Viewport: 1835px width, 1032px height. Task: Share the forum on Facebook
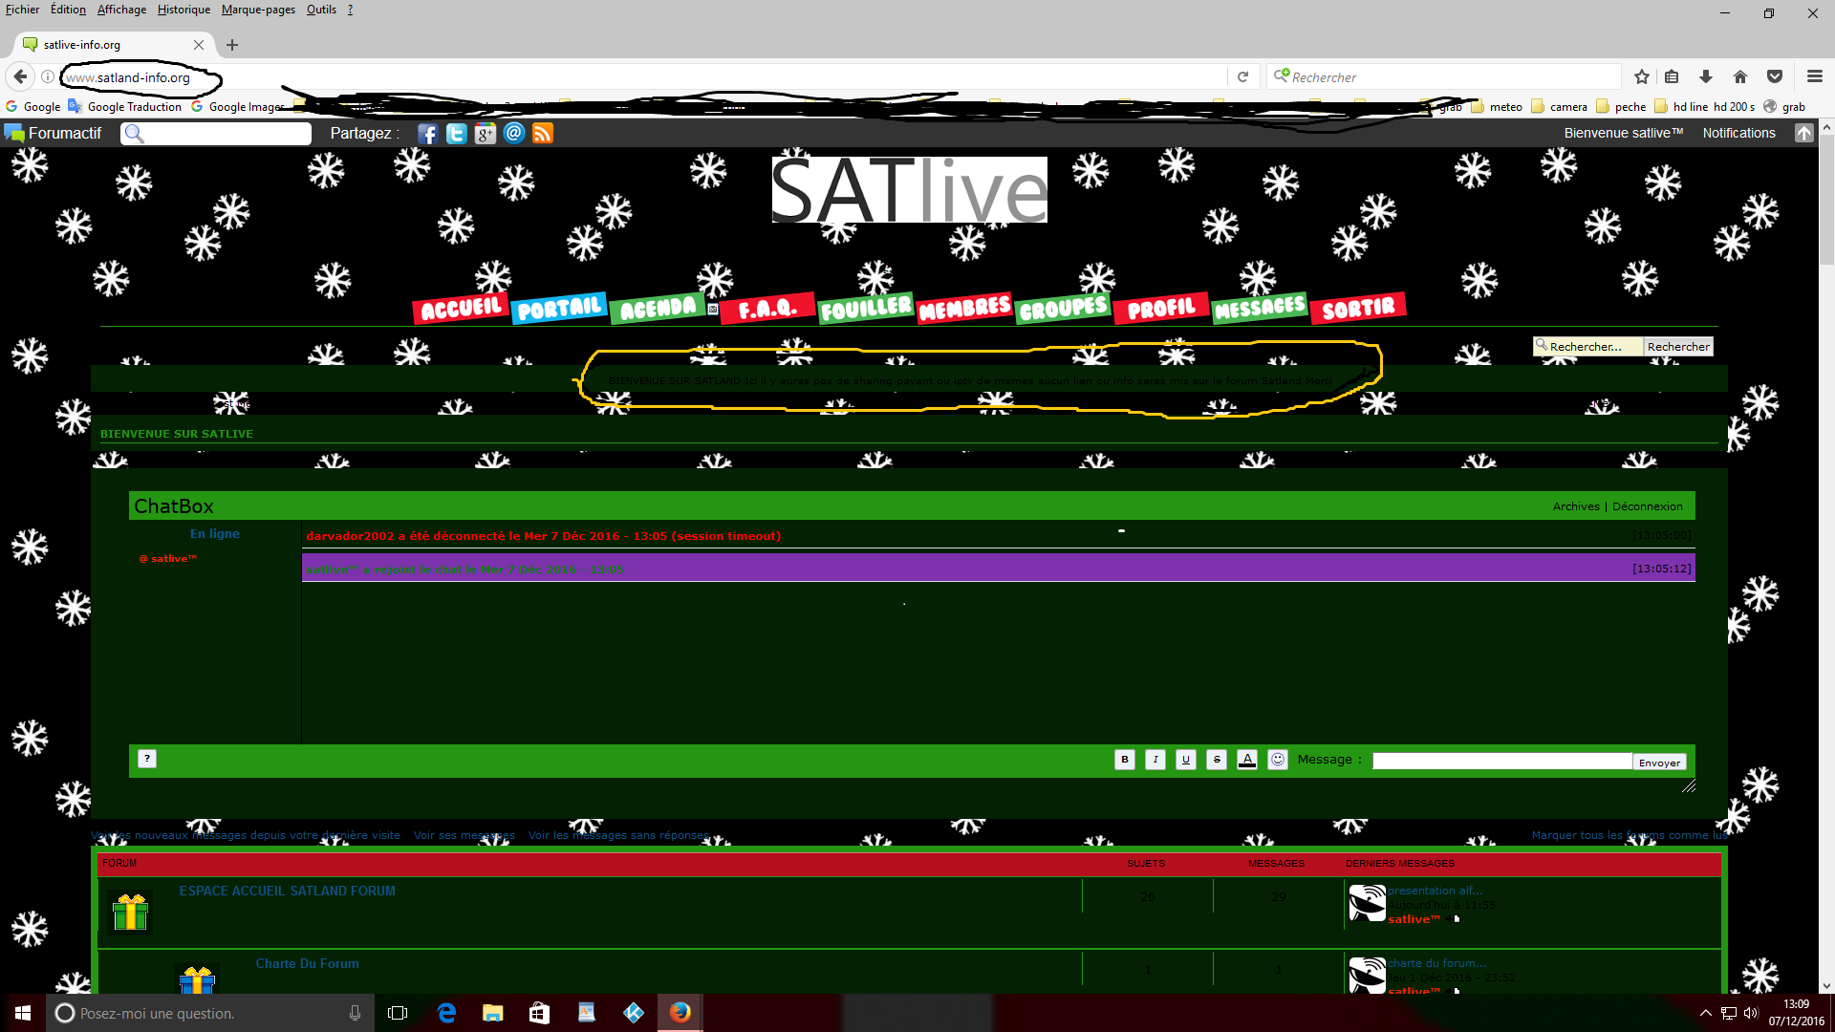[x=427, y=134]
